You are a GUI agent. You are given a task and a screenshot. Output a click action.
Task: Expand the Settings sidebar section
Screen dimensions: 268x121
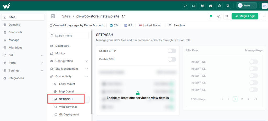click(42, 71)
